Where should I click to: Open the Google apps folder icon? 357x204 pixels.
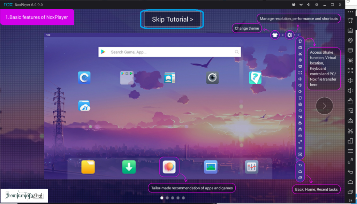point(127,78)
